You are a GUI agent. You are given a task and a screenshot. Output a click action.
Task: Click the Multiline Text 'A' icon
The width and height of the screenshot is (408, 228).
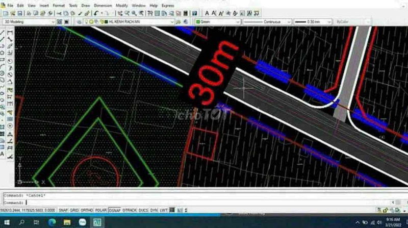click(x=207, y=13)
